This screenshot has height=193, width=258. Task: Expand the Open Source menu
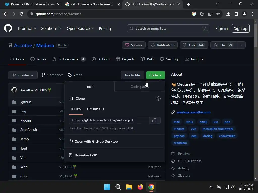coord(80,28)
